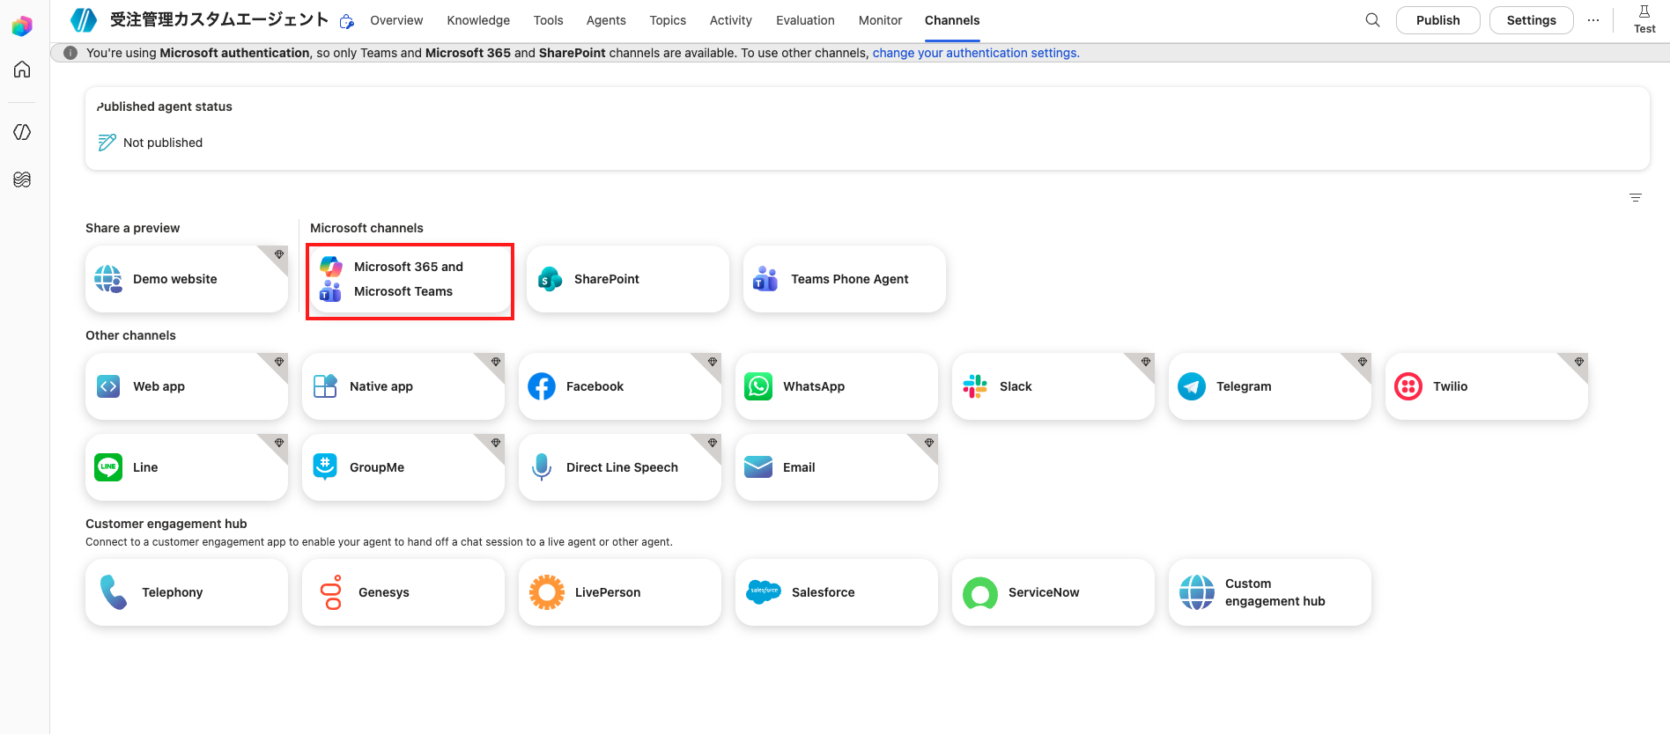This screenshot has height=734, width=1670.
Task: Open the Email envelope icon
Action: tap(758, 467)
